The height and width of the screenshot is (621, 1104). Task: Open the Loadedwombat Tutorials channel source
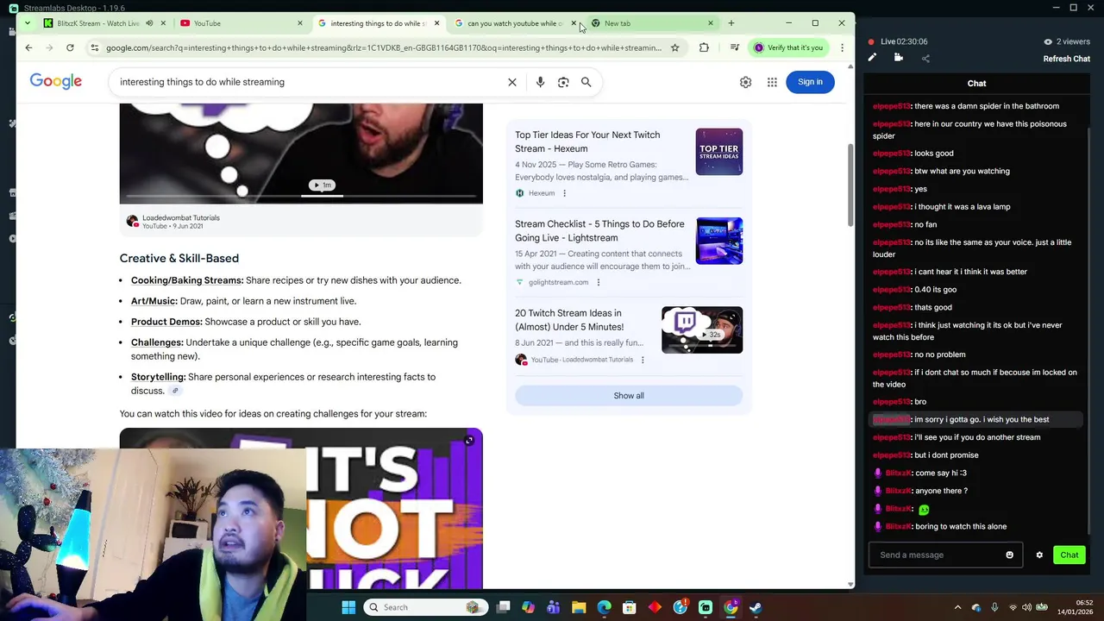[x=172, y=222]
